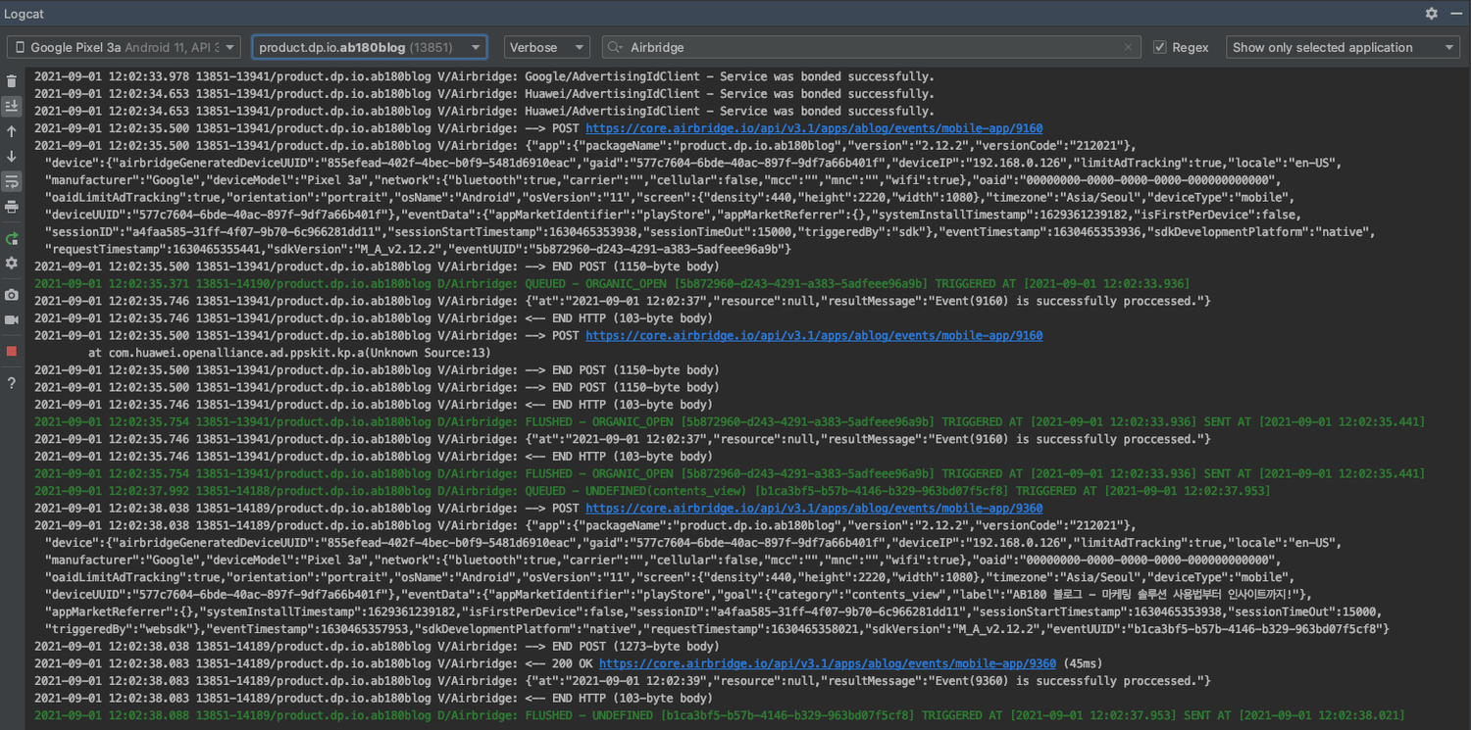Open Show only selected application dropdown
This screenshot has height=730, width=1471.
(x=1343, y=47)
